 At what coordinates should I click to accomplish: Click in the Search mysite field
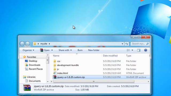[x=138, y=44]
